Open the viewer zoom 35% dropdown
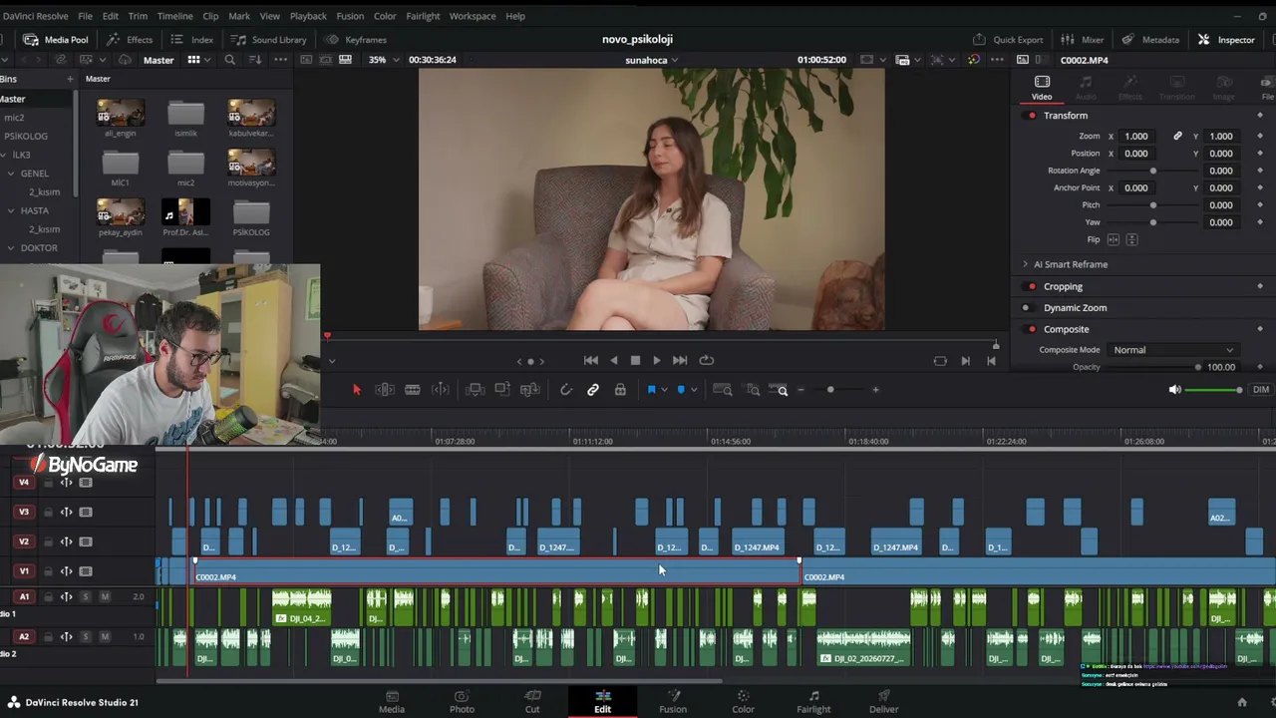 click(384, 60)
